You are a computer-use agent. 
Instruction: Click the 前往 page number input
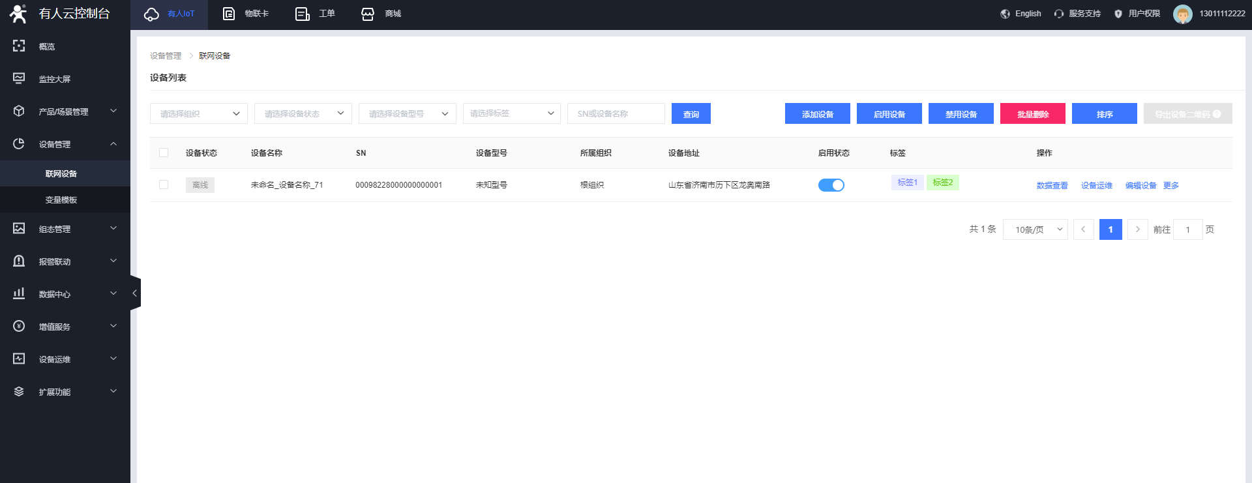[x=1188, y=229]
